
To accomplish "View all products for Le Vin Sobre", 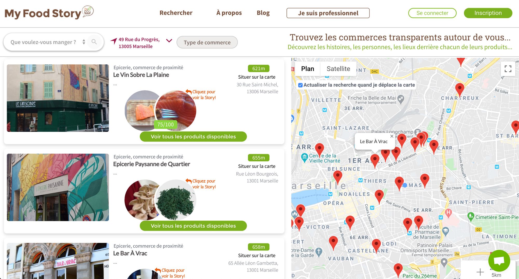I will pyautogui.click(x=193, y=137).
